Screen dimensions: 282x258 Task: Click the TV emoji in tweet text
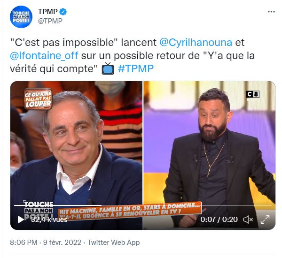pyautogui.click(x=108, y=68)
